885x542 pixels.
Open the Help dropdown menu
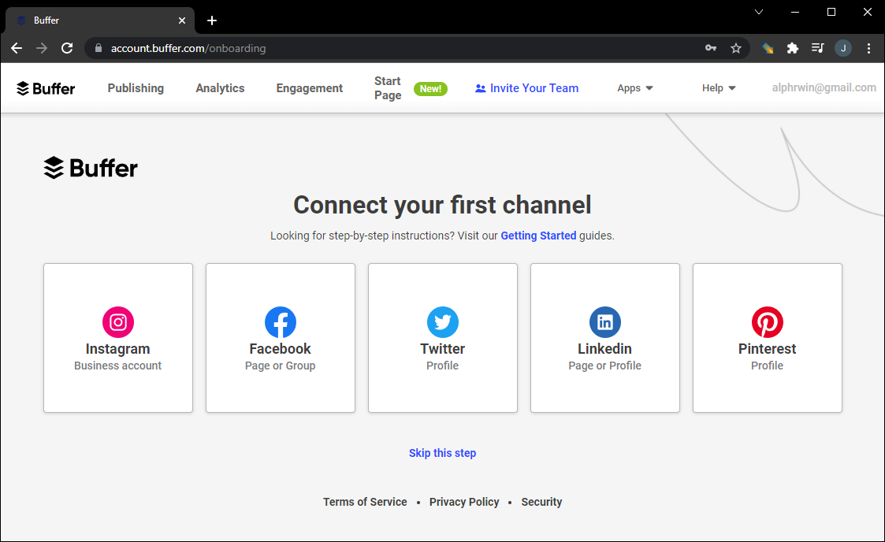tap(719, 88)
